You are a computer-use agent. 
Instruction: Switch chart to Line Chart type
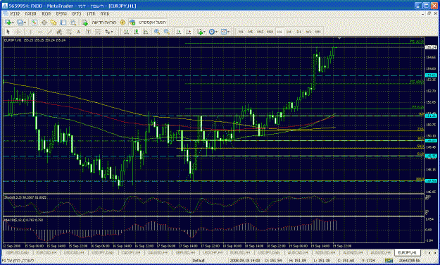click(145, 32)
